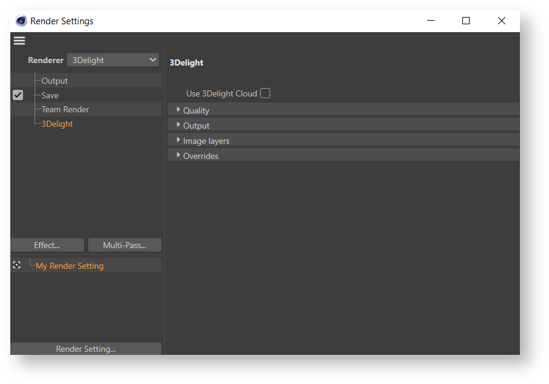Expand the Quality section

click(178, 110)
